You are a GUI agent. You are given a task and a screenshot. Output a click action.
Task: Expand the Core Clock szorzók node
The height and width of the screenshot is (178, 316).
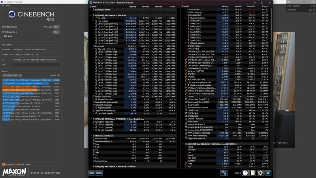click(93, 113)
